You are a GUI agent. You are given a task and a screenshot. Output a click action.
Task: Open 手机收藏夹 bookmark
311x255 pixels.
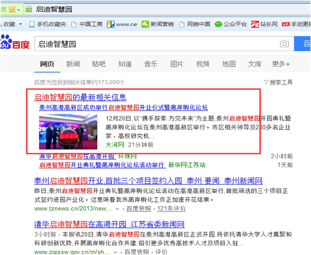48,24
